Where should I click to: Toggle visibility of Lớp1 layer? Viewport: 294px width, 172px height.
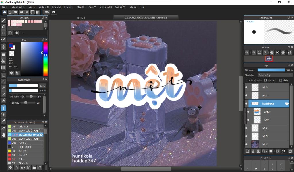(x=247, y=144)
